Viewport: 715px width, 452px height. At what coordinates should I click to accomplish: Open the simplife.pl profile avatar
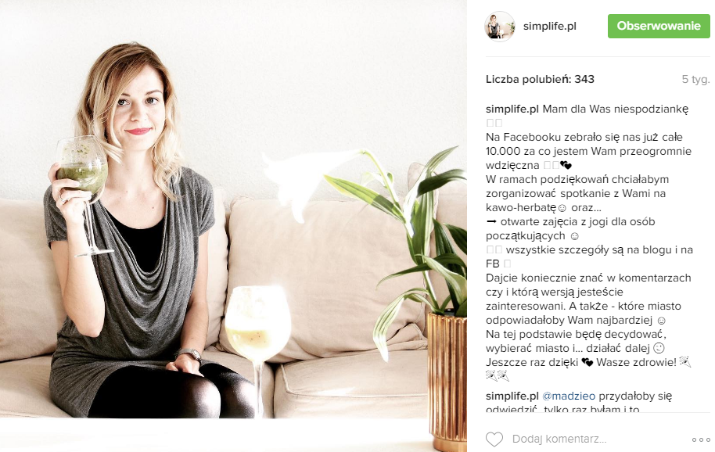[500, 27]
